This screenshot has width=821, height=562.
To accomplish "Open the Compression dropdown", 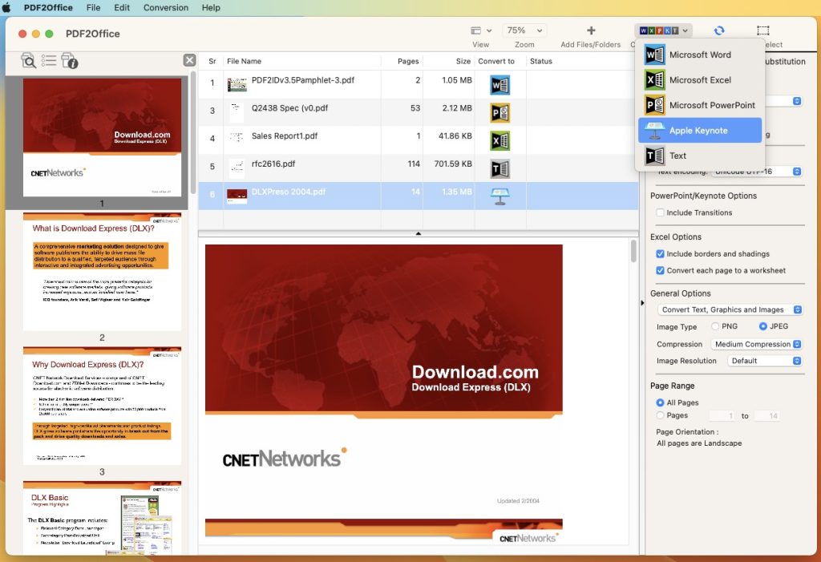I will pyautogui.click(x=756, y=343).
